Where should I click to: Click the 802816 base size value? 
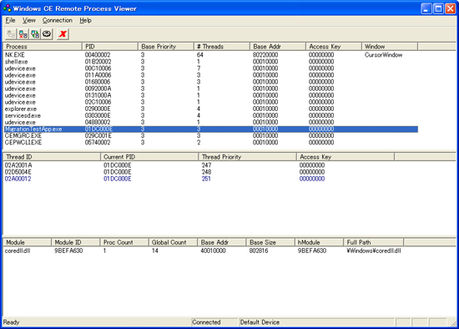coord(259,251)
